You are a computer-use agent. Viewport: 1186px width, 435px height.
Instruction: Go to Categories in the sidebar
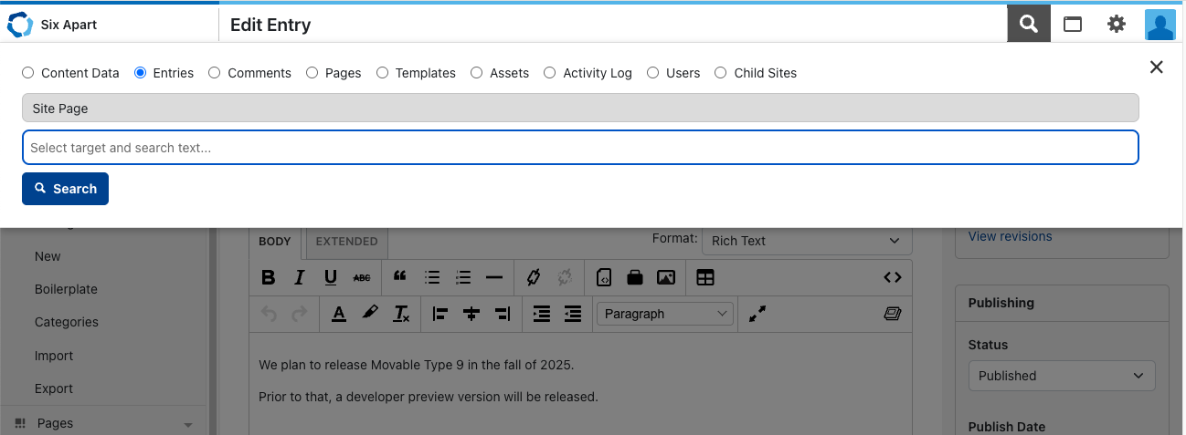(67, 322)
